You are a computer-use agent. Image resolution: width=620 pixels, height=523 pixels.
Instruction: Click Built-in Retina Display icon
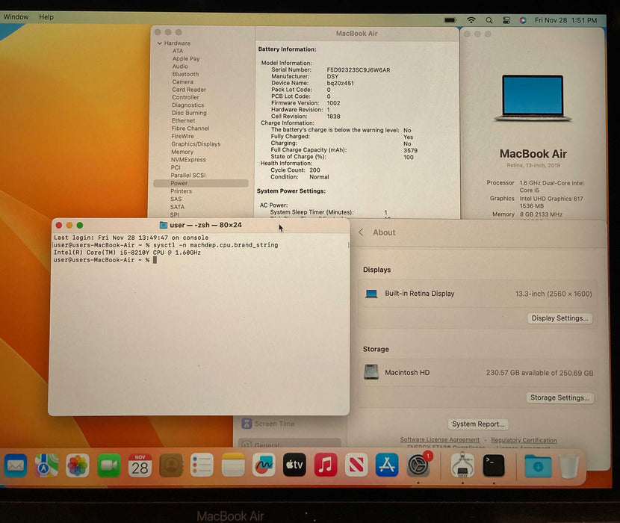[x=371, y=294]
